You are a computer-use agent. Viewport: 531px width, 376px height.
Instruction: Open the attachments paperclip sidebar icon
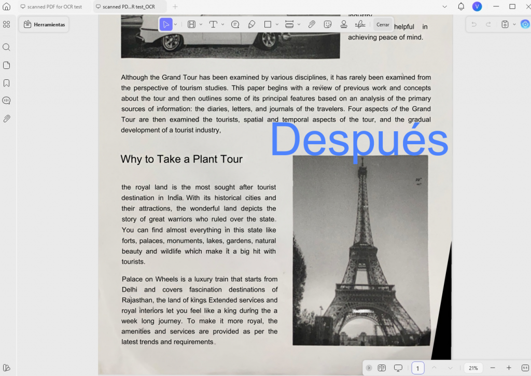point(6,119)
